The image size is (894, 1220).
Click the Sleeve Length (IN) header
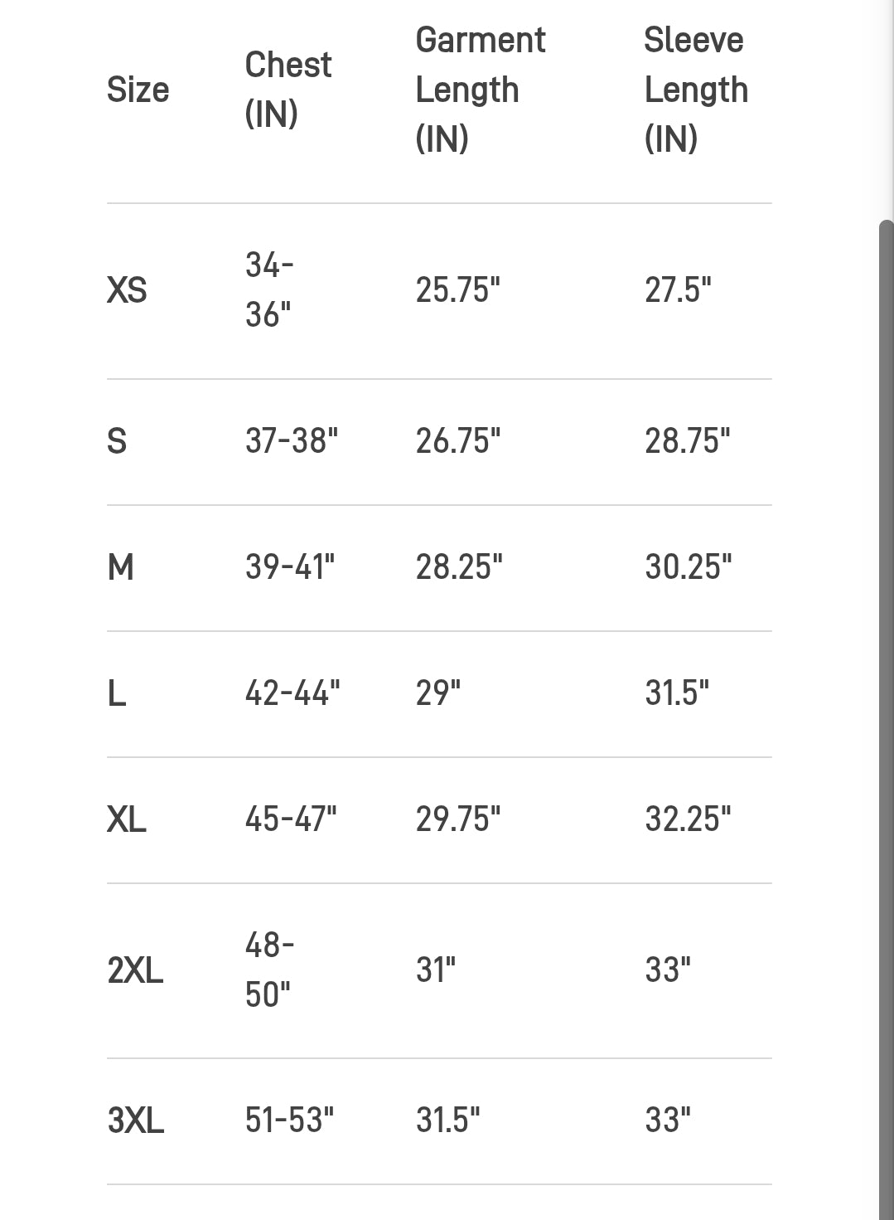coord(696,90)
